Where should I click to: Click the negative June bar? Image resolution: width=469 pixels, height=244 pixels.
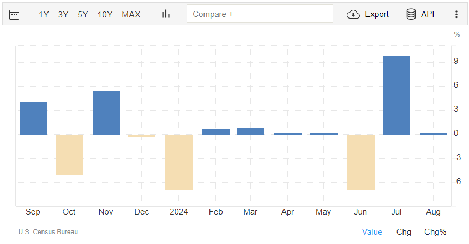coord(361,162)
